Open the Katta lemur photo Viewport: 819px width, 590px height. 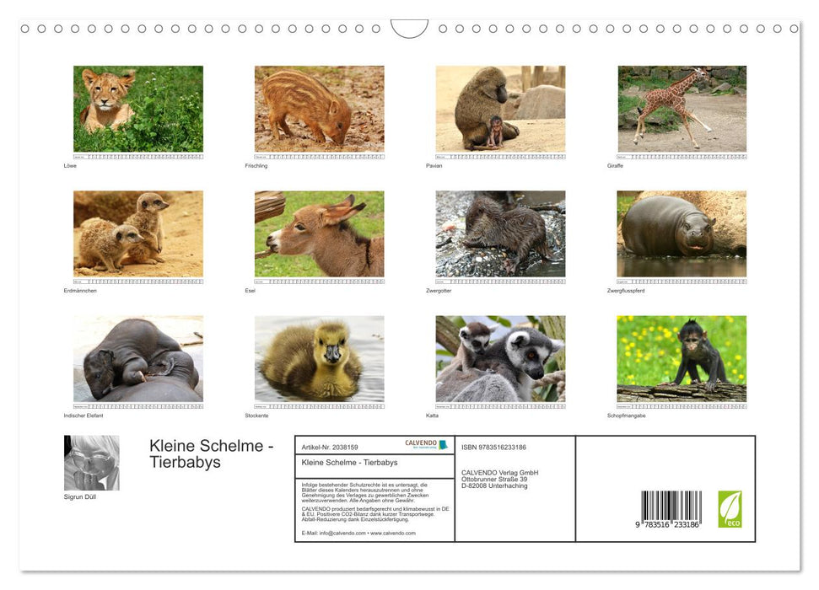pos(500,358)
